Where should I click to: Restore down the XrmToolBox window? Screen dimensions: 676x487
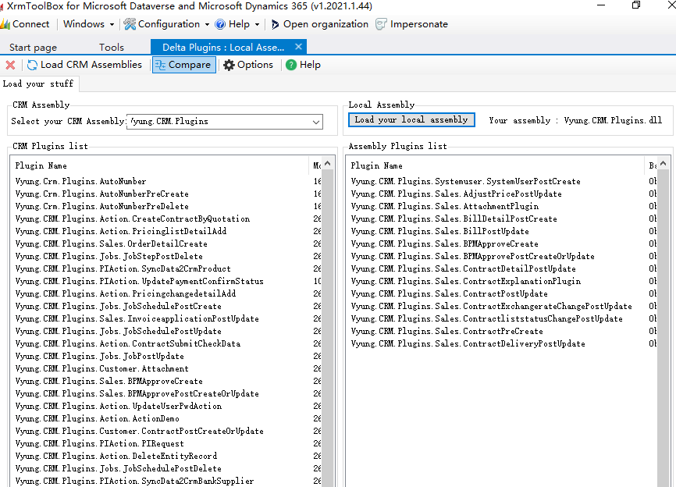[636, 5]
